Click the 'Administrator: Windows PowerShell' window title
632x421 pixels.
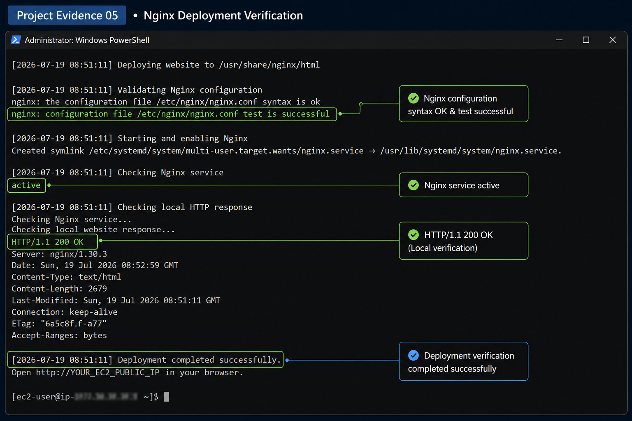[87, 40]
